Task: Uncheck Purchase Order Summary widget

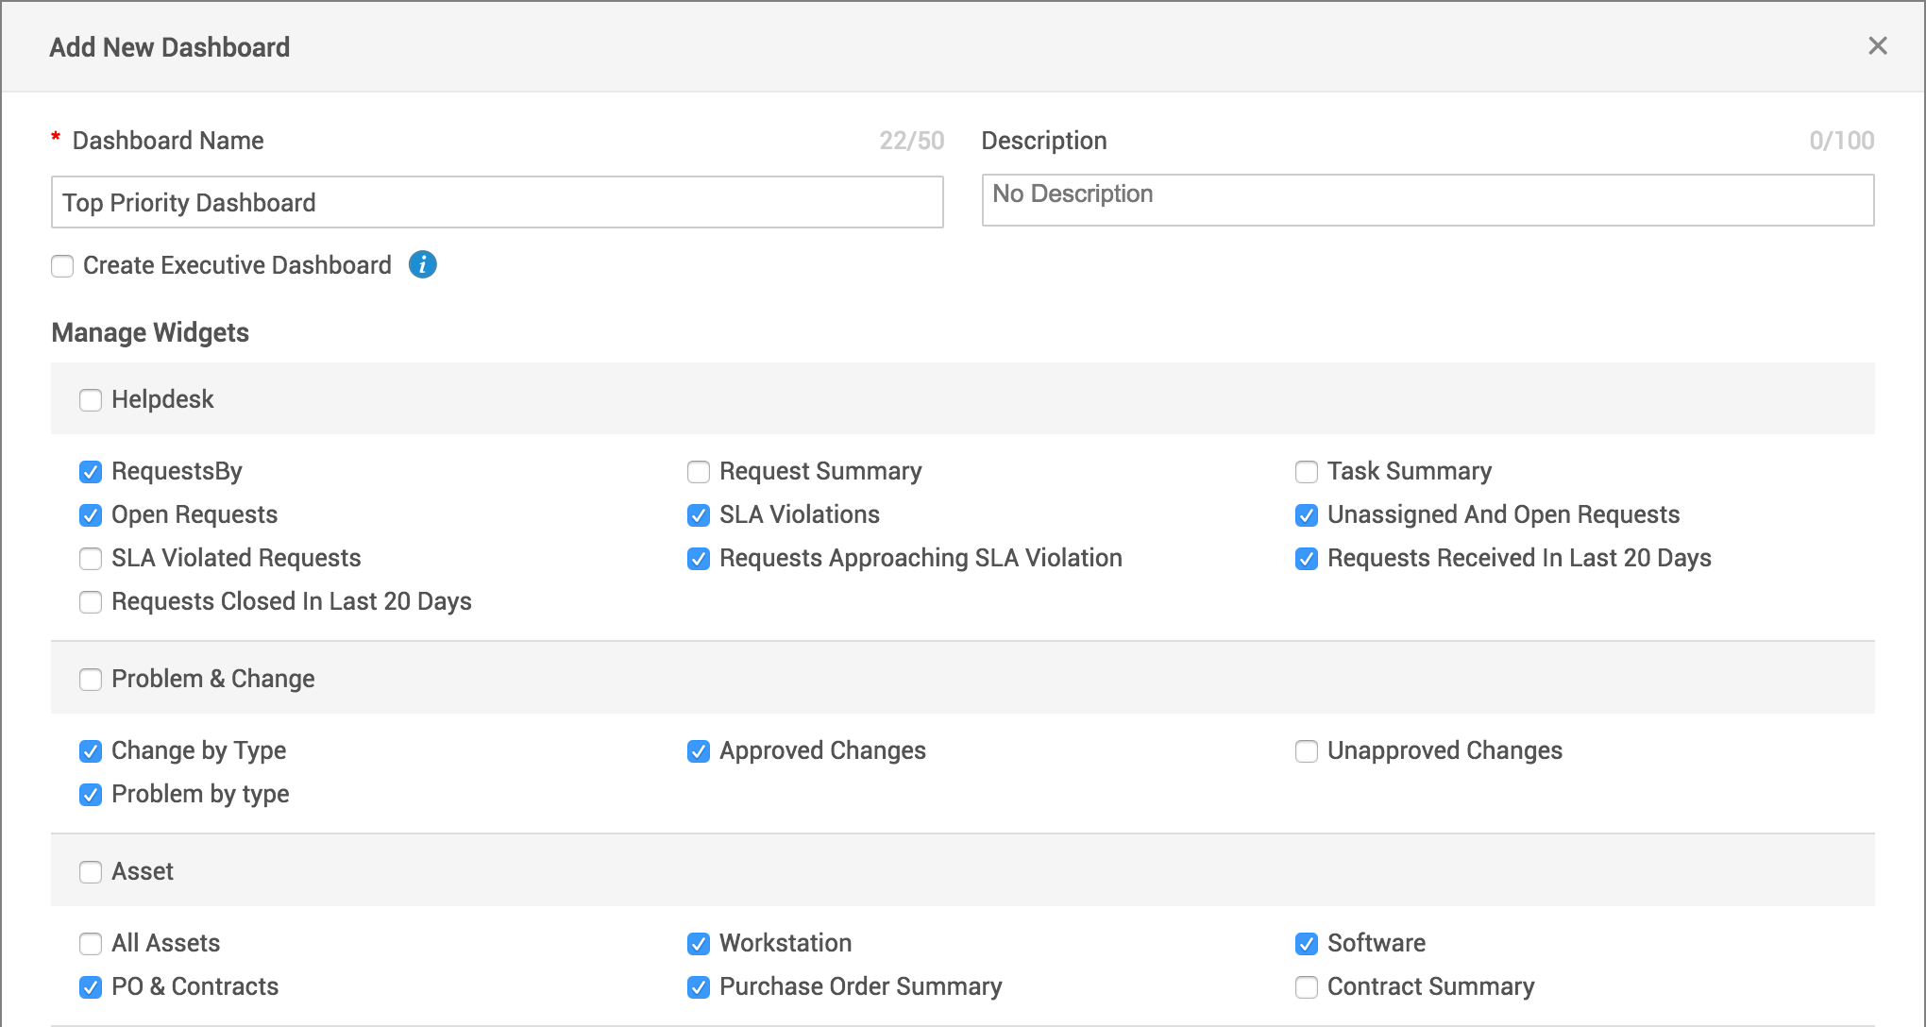Action: click(x=699, y=987)
